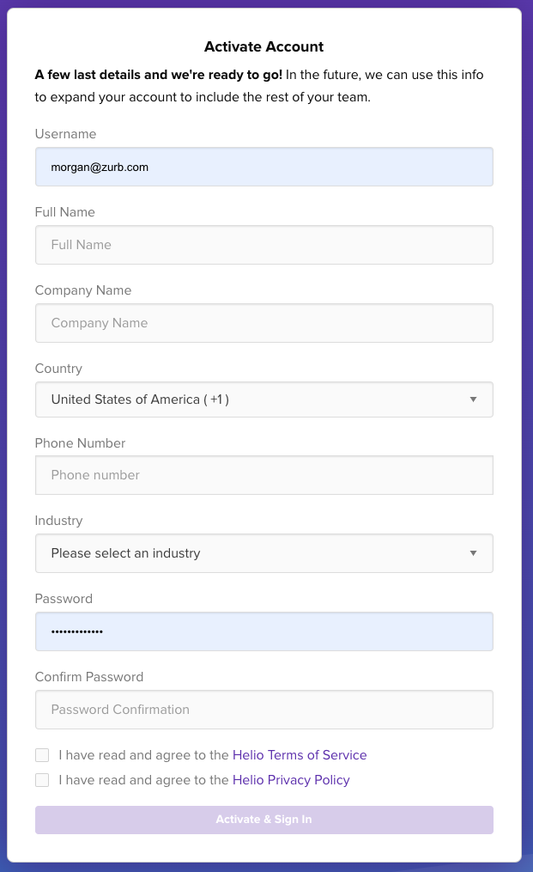Click the Username field label

click(65, 134)
